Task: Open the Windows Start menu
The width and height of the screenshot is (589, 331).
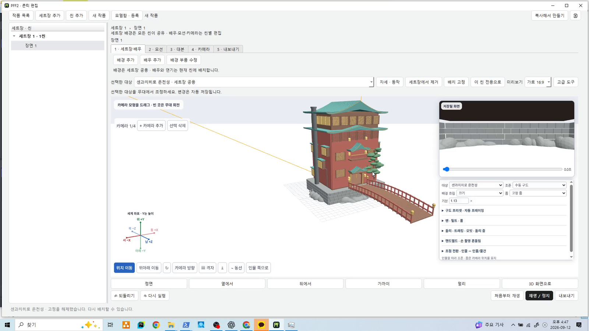Action: tap(7, 325)
